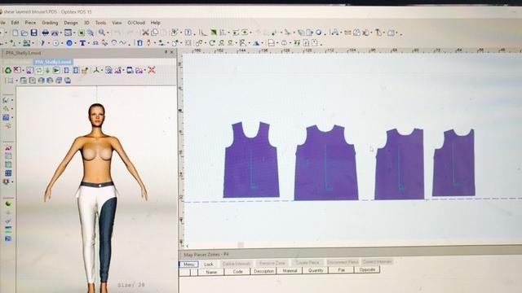Click the green play simulate icon
This screenshot has width=522, height=293.
click(x=56, y=70)
